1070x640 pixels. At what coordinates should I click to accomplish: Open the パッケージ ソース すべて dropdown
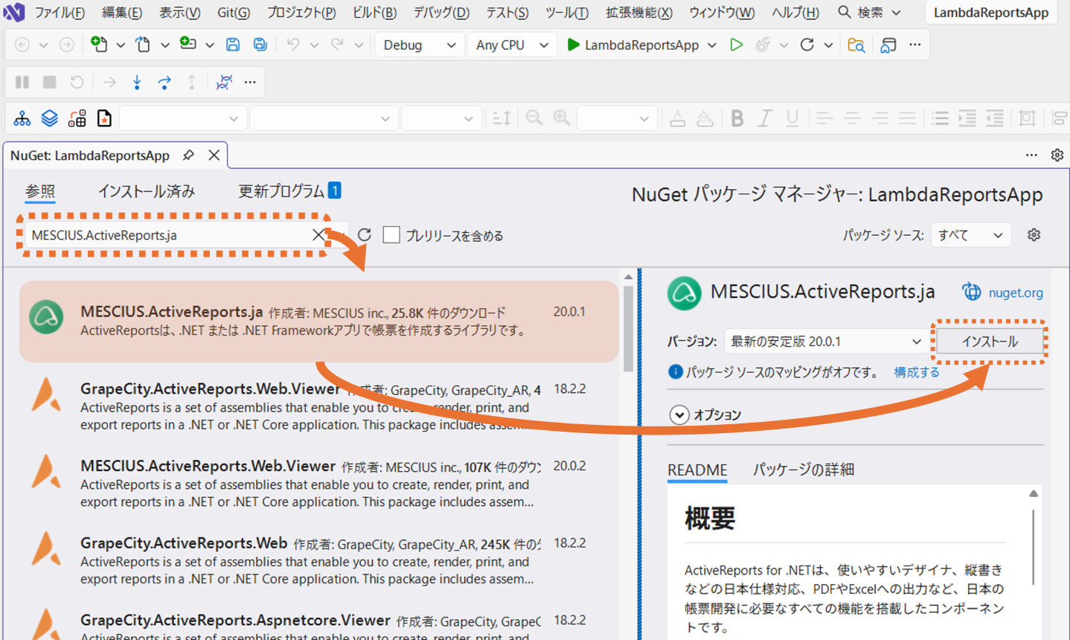[x=970, y=235]
